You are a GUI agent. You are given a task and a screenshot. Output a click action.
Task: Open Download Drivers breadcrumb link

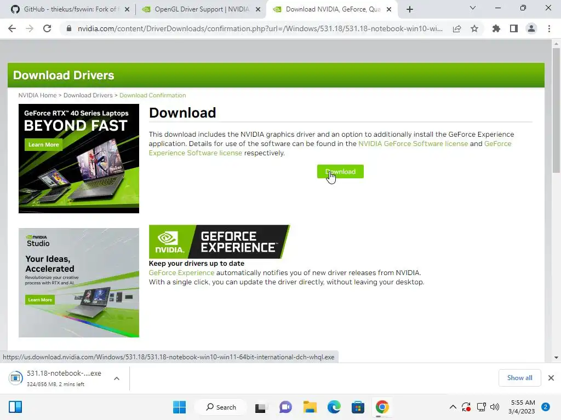pyautogui.click(x=88, y=95)
